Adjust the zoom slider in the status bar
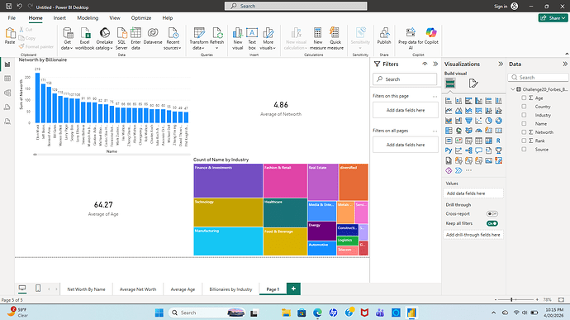This screenshot has height=320, width=570. pos(511,299)
